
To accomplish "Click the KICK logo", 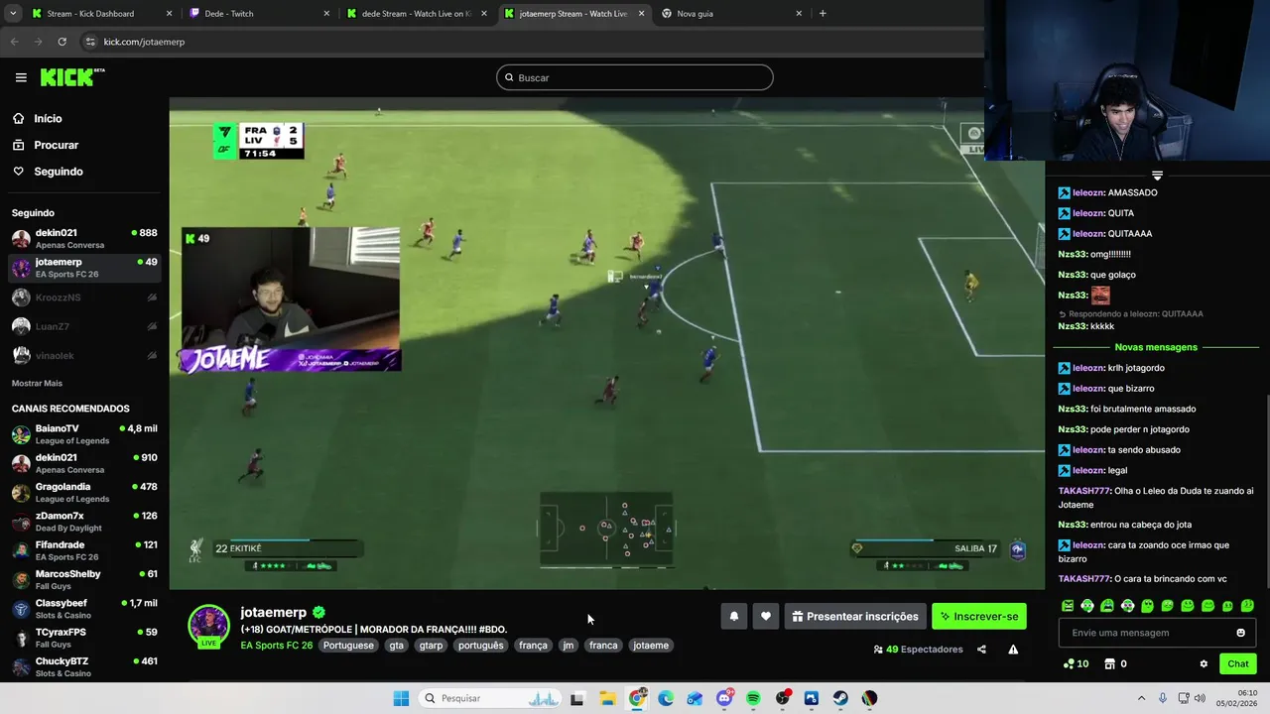I will [x=71, y=77].
